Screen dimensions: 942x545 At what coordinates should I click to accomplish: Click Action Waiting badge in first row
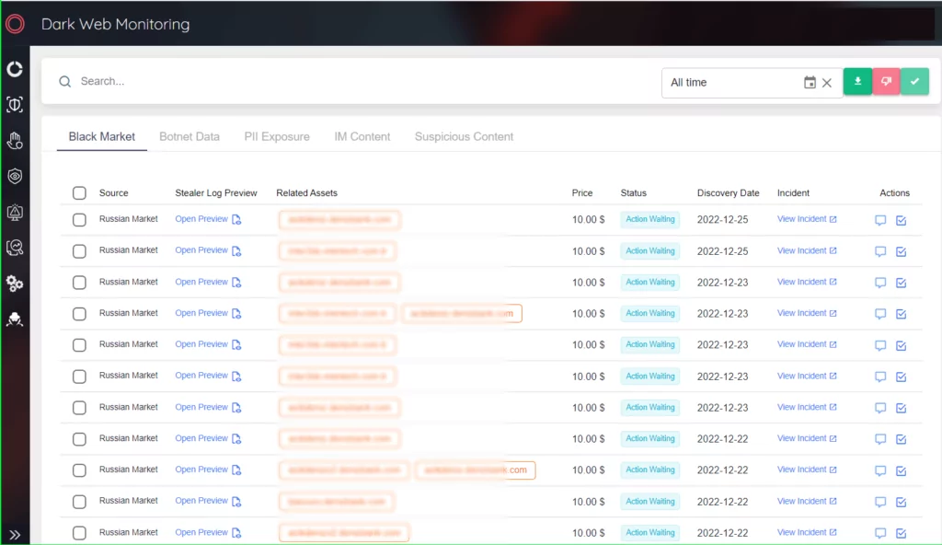tap(650, 219)
